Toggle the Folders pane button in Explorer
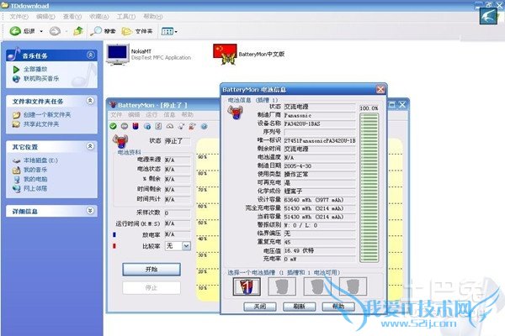Image resolution: width=505 pixels, height=336 pixels. pos(137,31)
